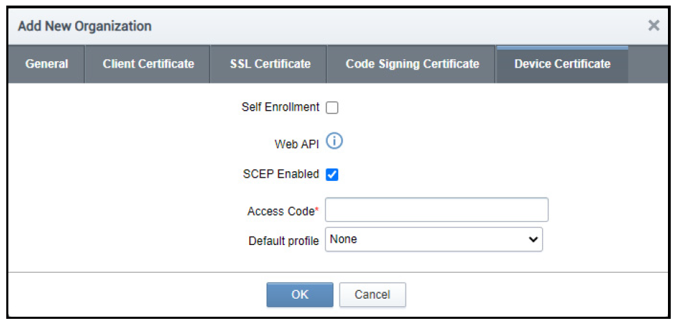The image size is (677, 323).
Task: Focus the Access Code text field
Action: (436, 210)
